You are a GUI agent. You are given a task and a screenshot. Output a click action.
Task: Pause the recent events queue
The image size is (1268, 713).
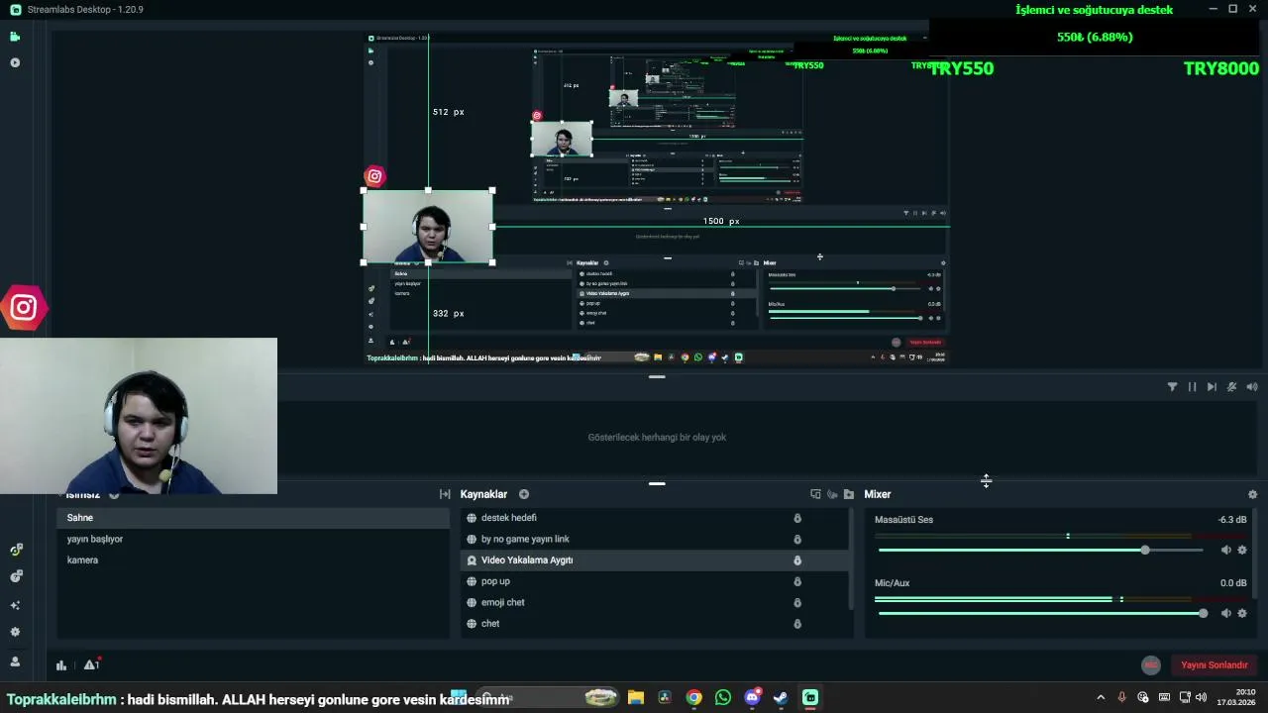(x=1192, y=387)
